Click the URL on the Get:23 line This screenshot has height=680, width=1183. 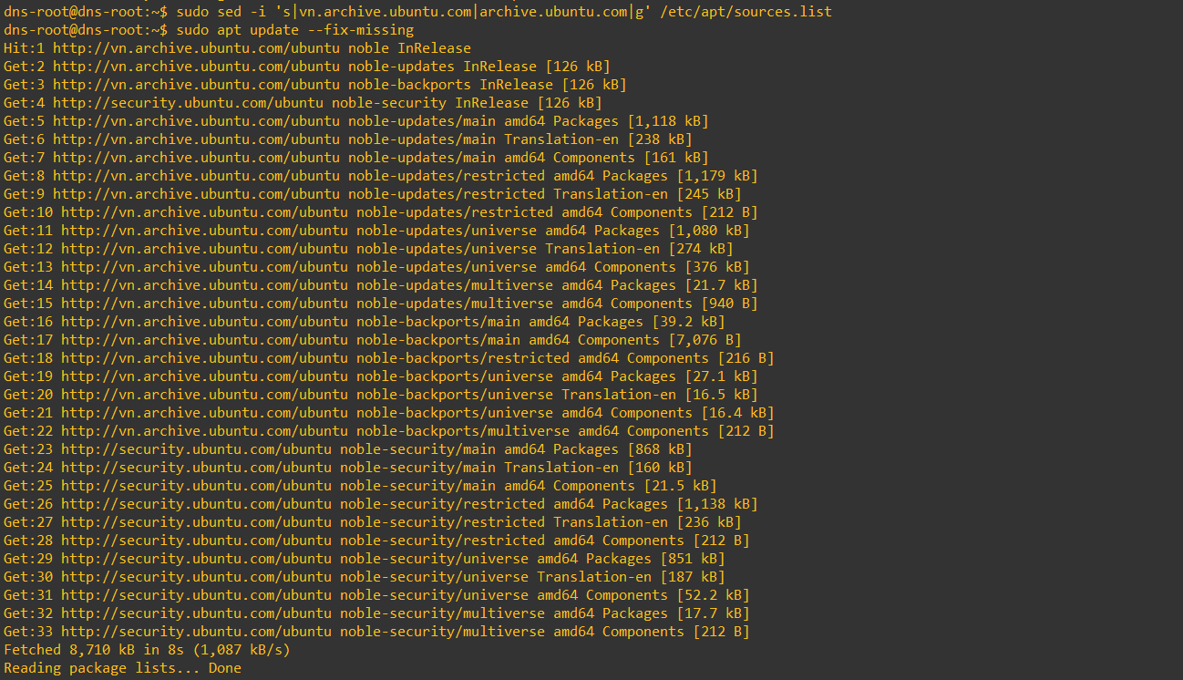pyautogui.click(x=196, y=449)
